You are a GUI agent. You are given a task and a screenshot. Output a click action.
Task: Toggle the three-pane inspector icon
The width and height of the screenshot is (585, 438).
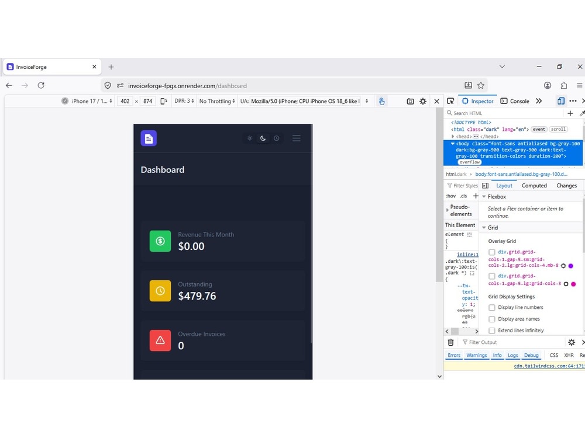pos(486,186)
